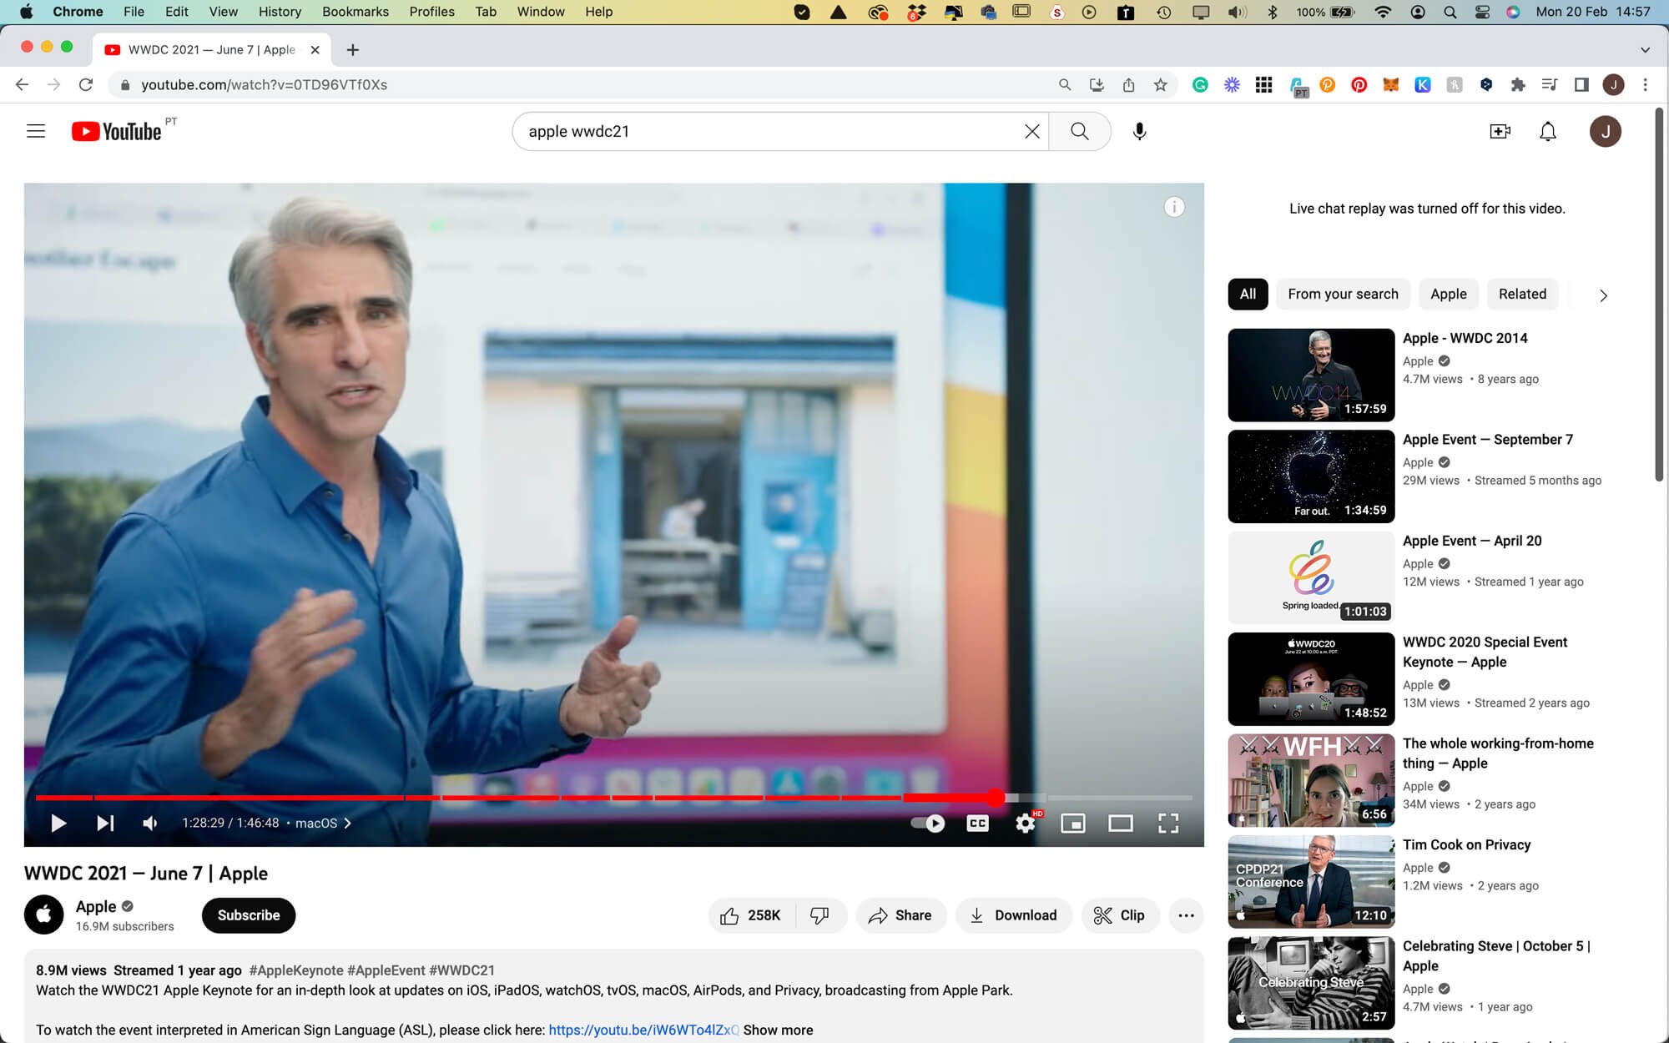Select From your search chip

[x=1343, y=294]
